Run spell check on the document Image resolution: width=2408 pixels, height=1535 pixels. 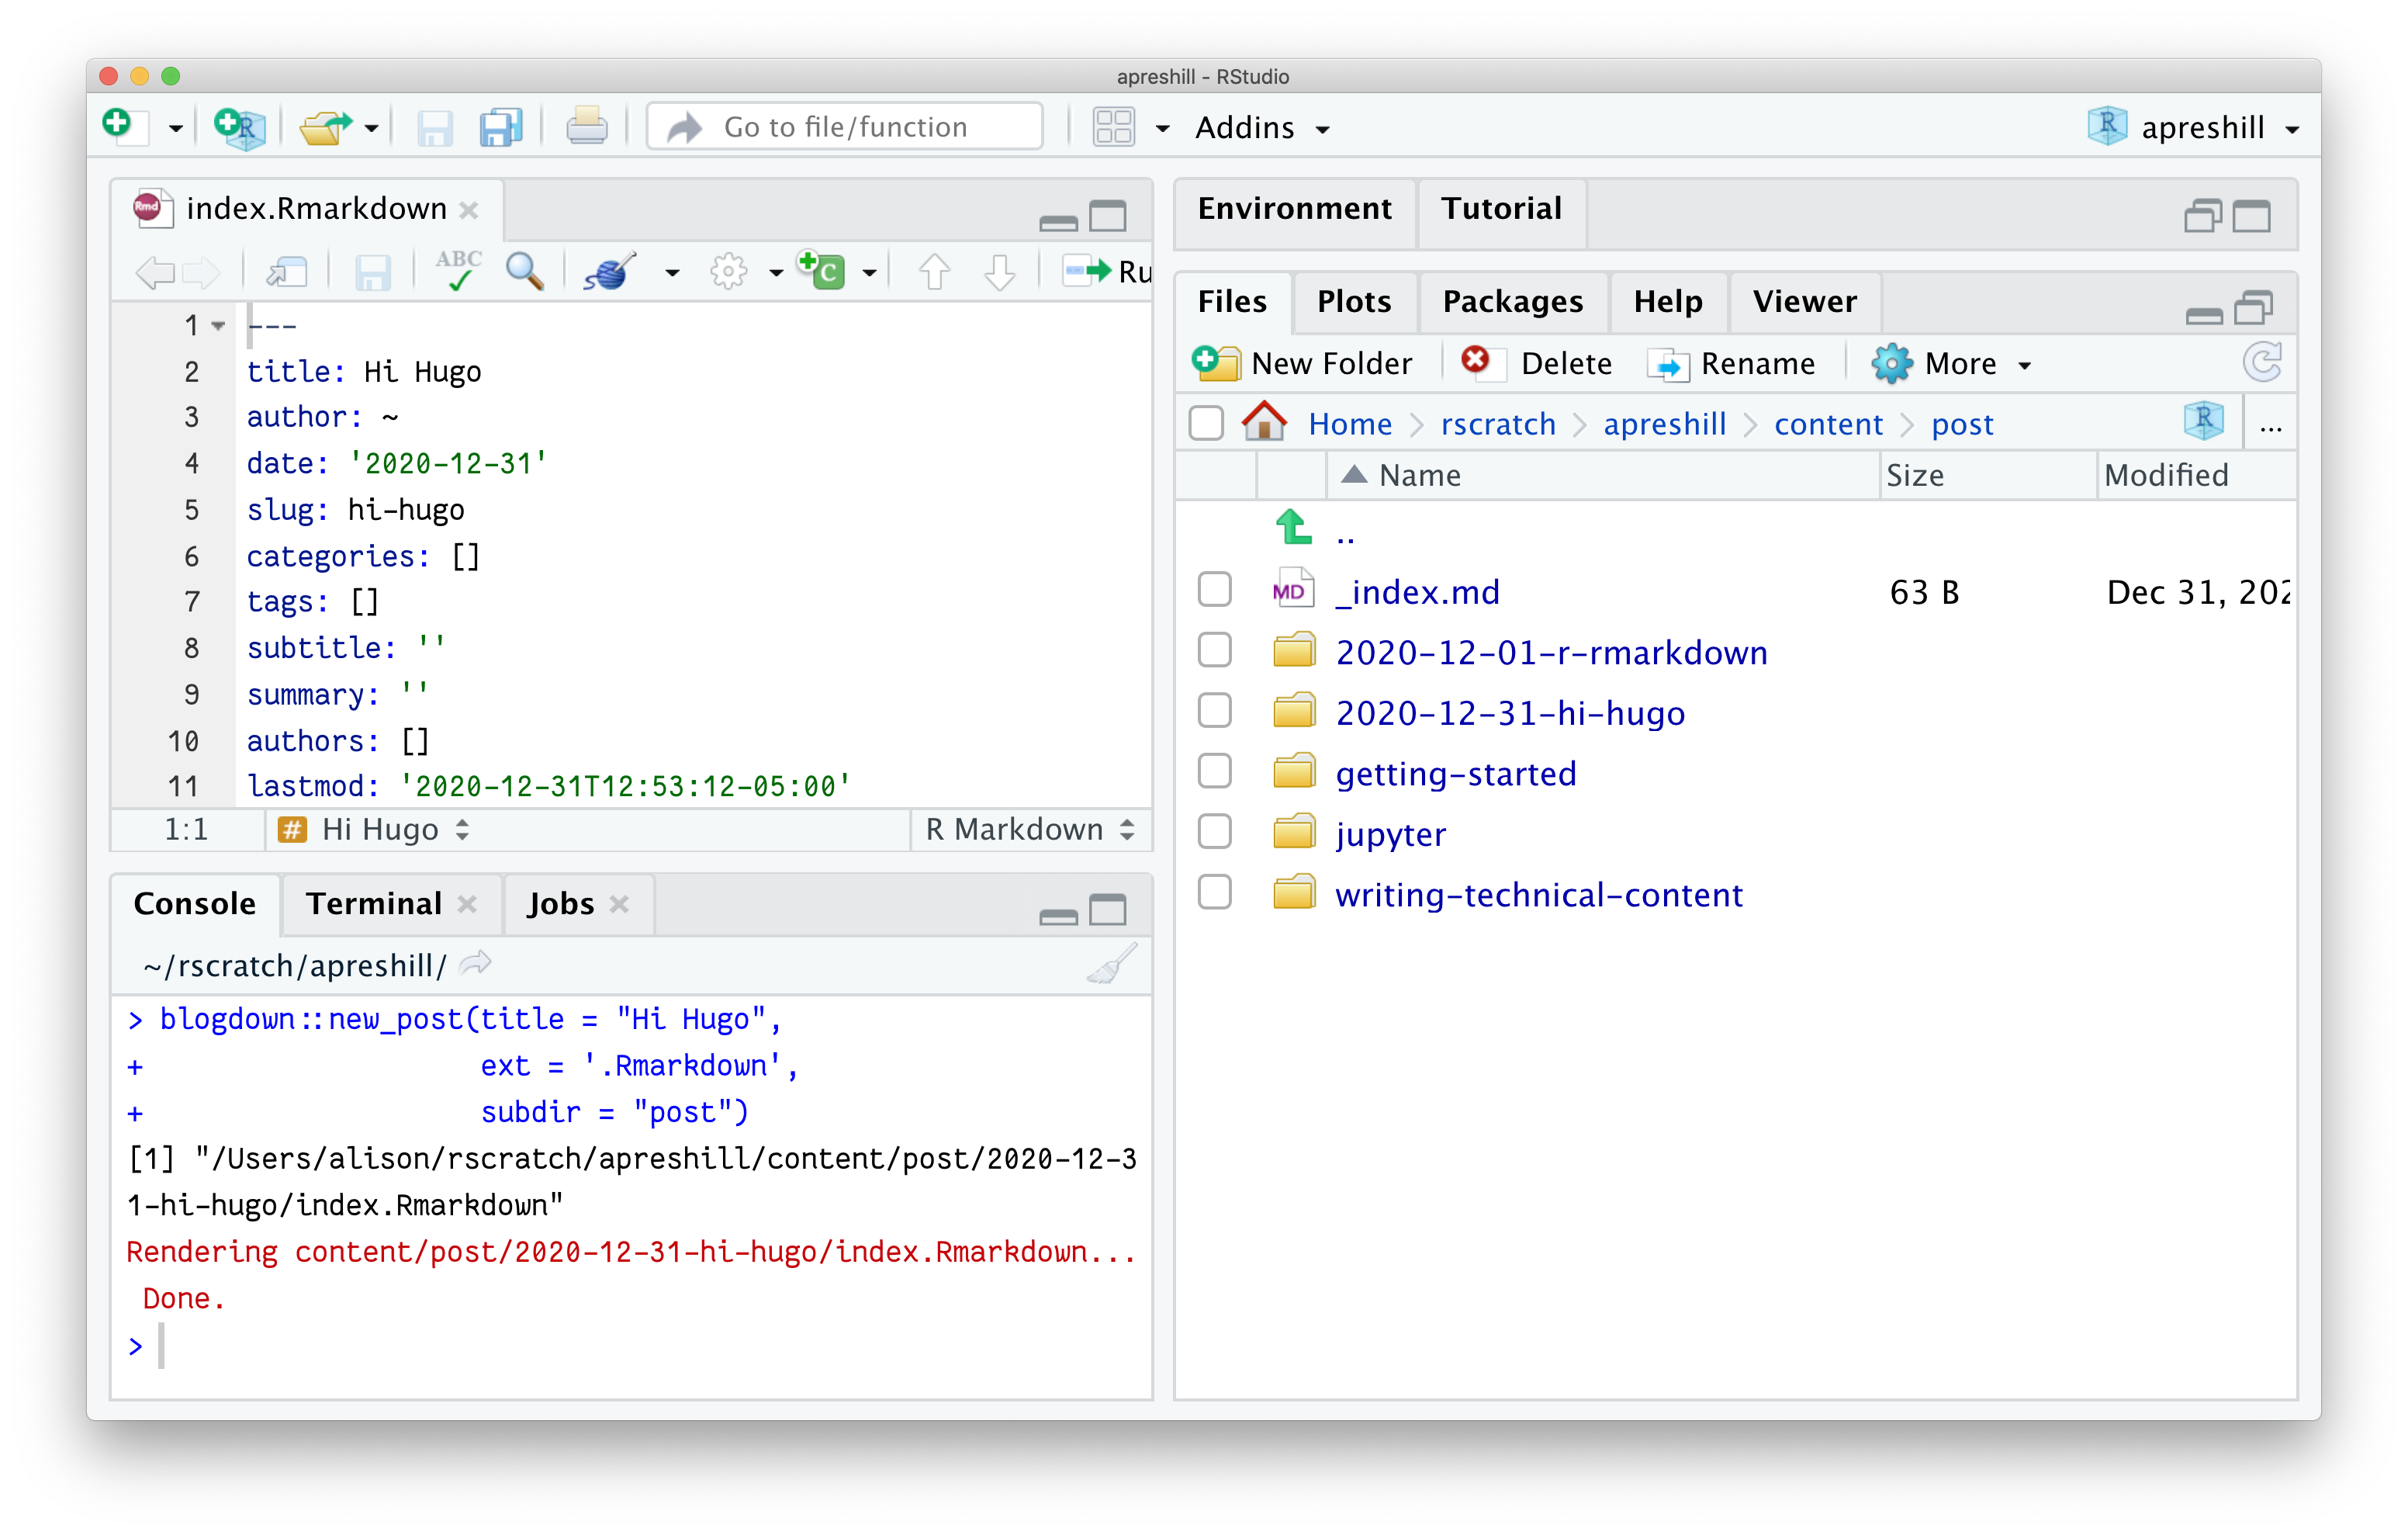[459, 270]
